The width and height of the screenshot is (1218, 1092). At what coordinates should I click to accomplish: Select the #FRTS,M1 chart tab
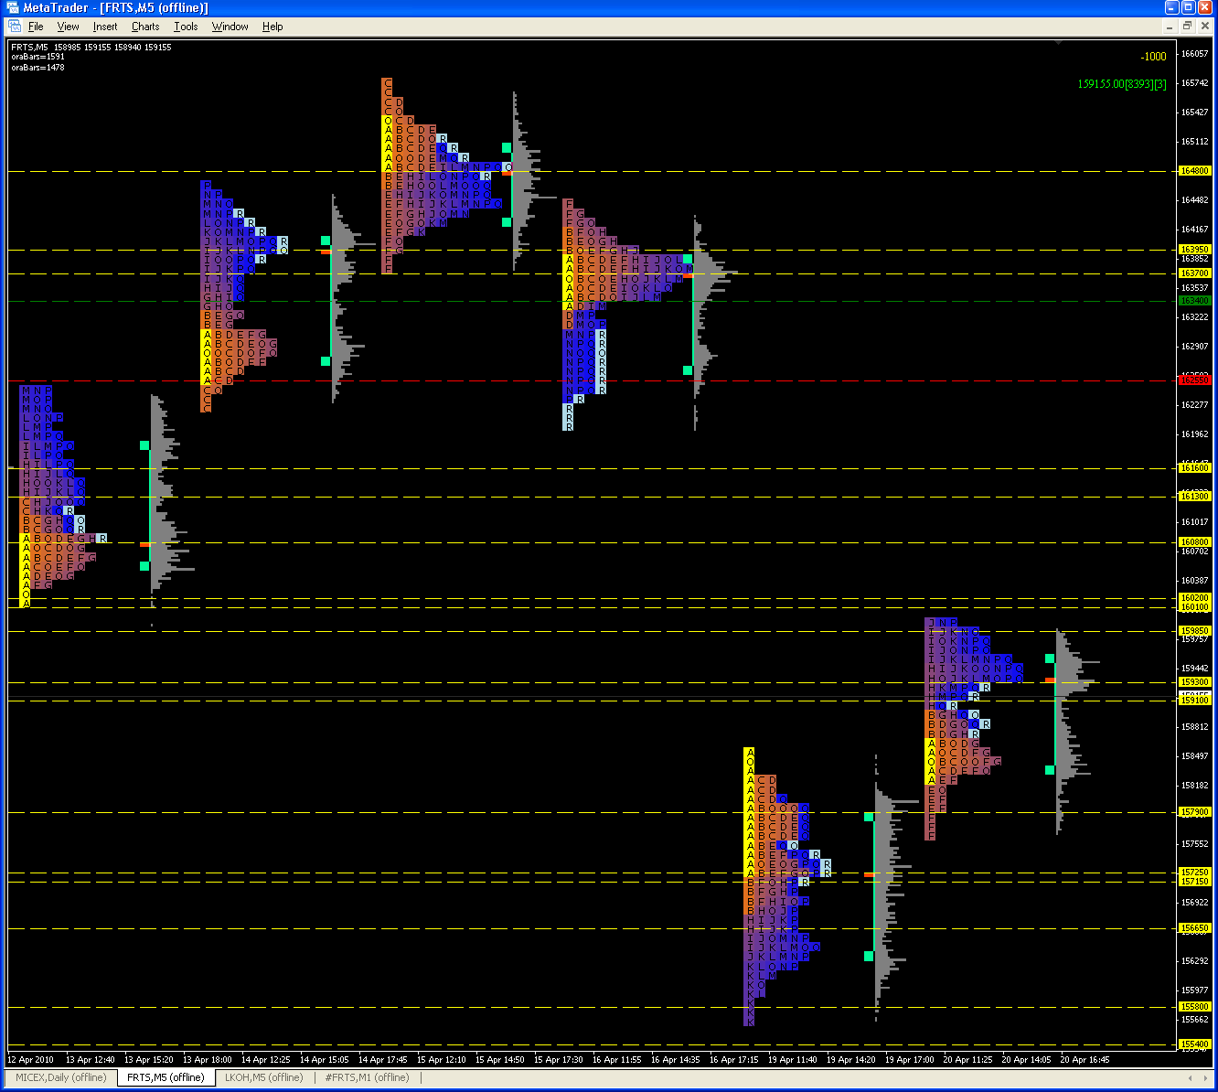[x=367, y=1077]
